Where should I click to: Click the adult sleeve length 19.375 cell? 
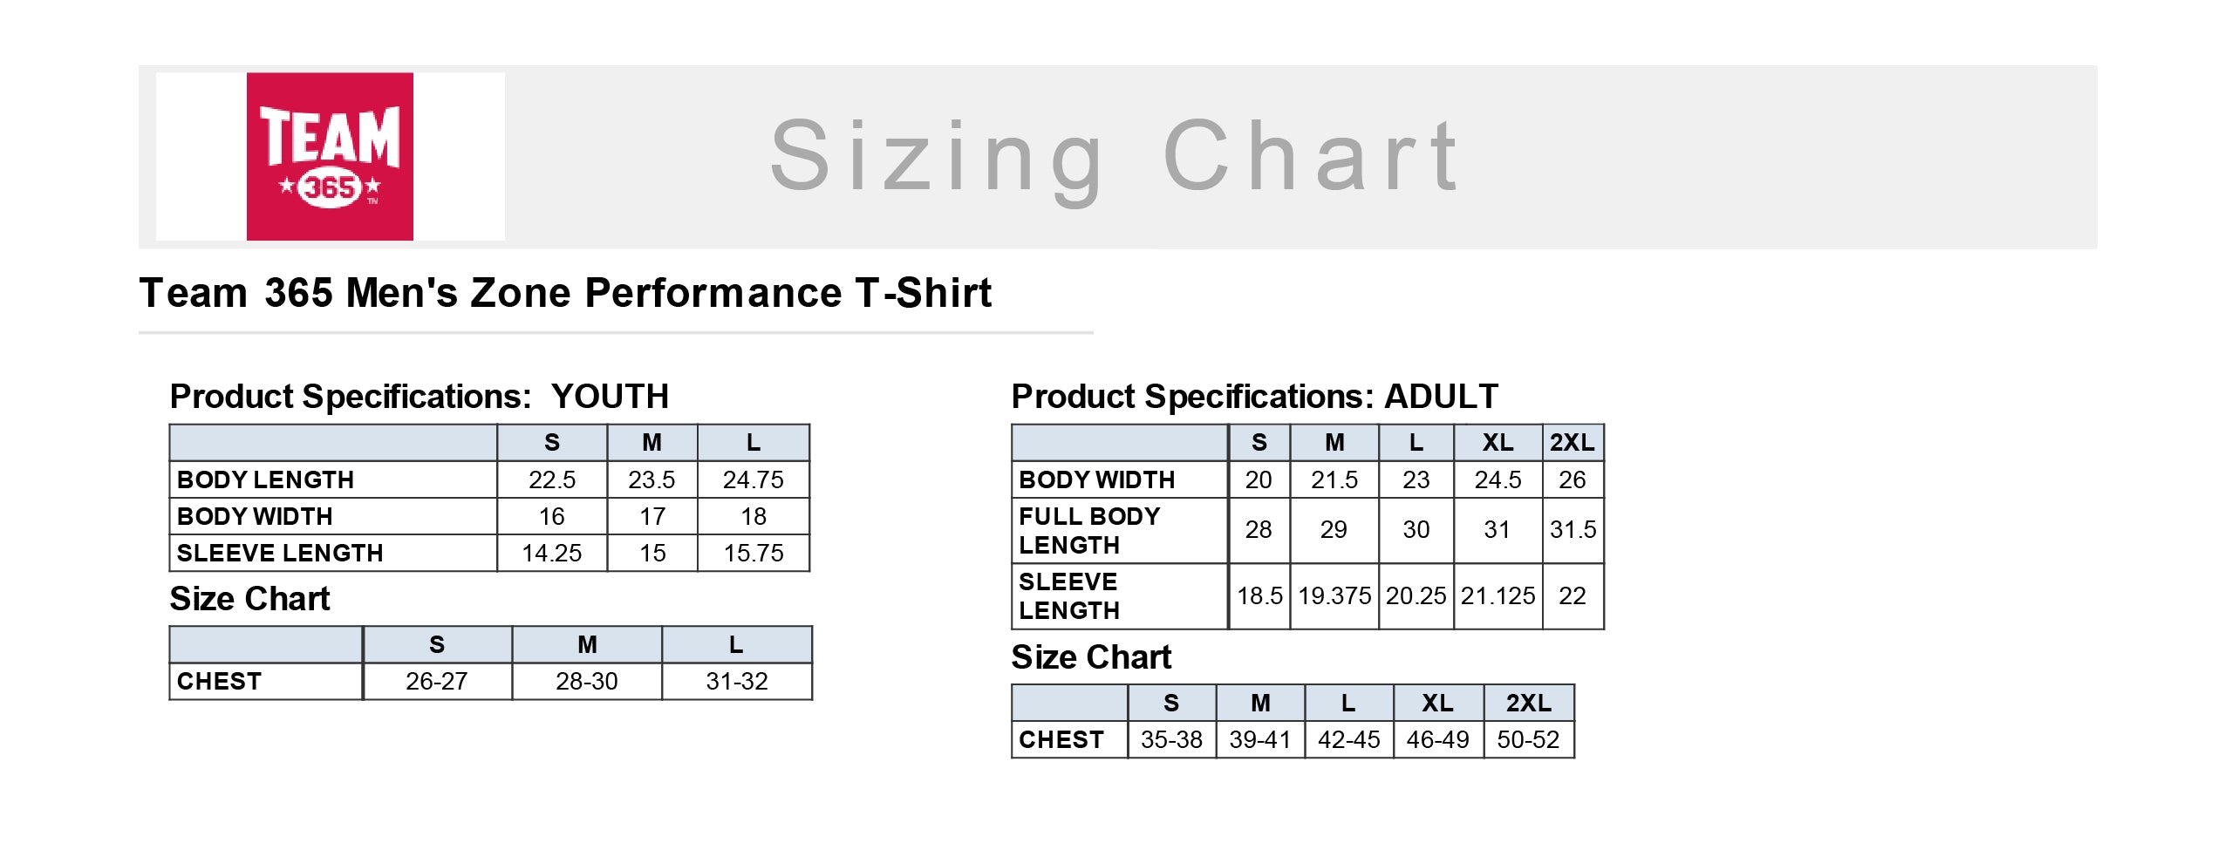tap(1334, 595)
